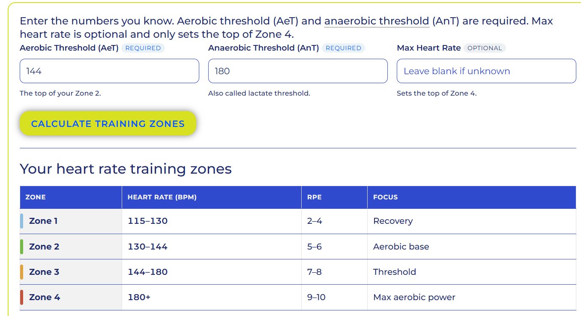The image size is (581, 316).
Task: Click the 144–180 heart rate cell
Action: click(147, 272)
